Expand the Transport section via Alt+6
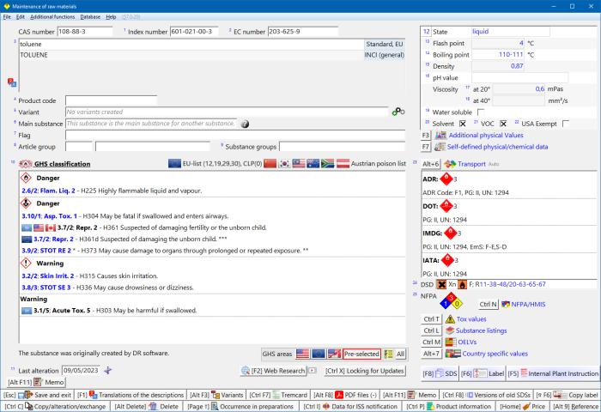 coord(431,163)
